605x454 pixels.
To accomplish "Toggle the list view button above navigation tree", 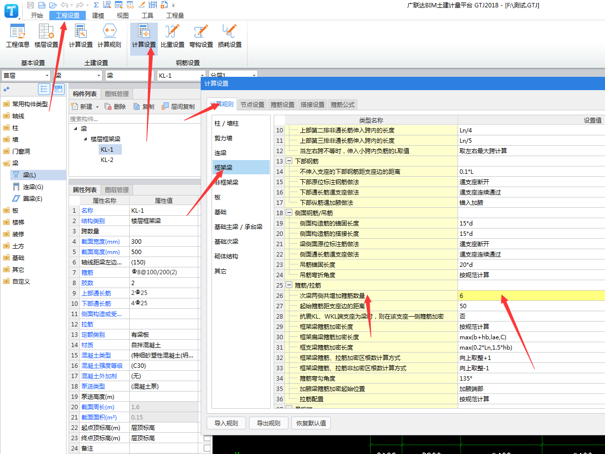I will click(44, 89).
